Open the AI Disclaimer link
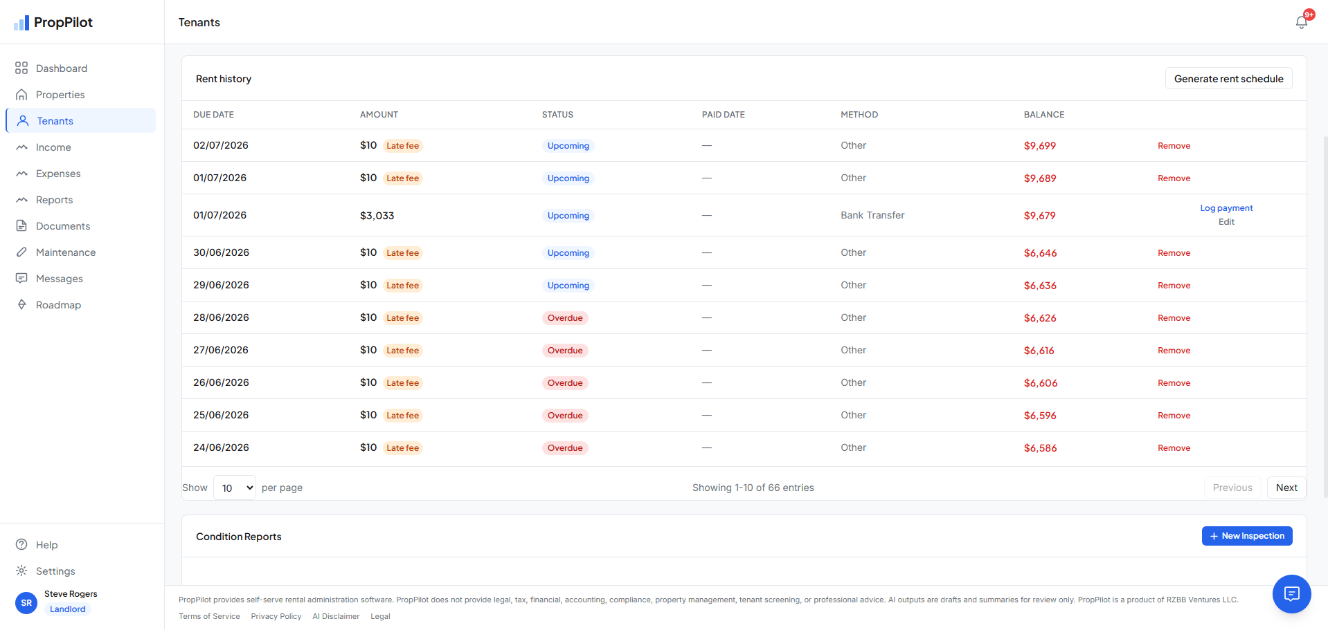The height and width of the screenshot is (630, 1328). click(x=336, y=616)
